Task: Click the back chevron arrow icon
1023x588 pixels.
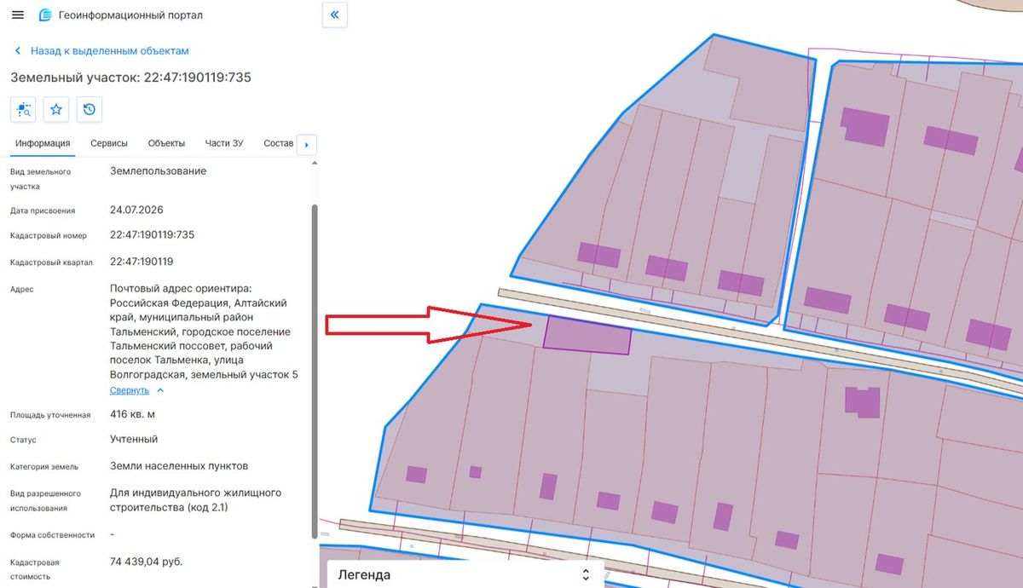Action: 17,51
